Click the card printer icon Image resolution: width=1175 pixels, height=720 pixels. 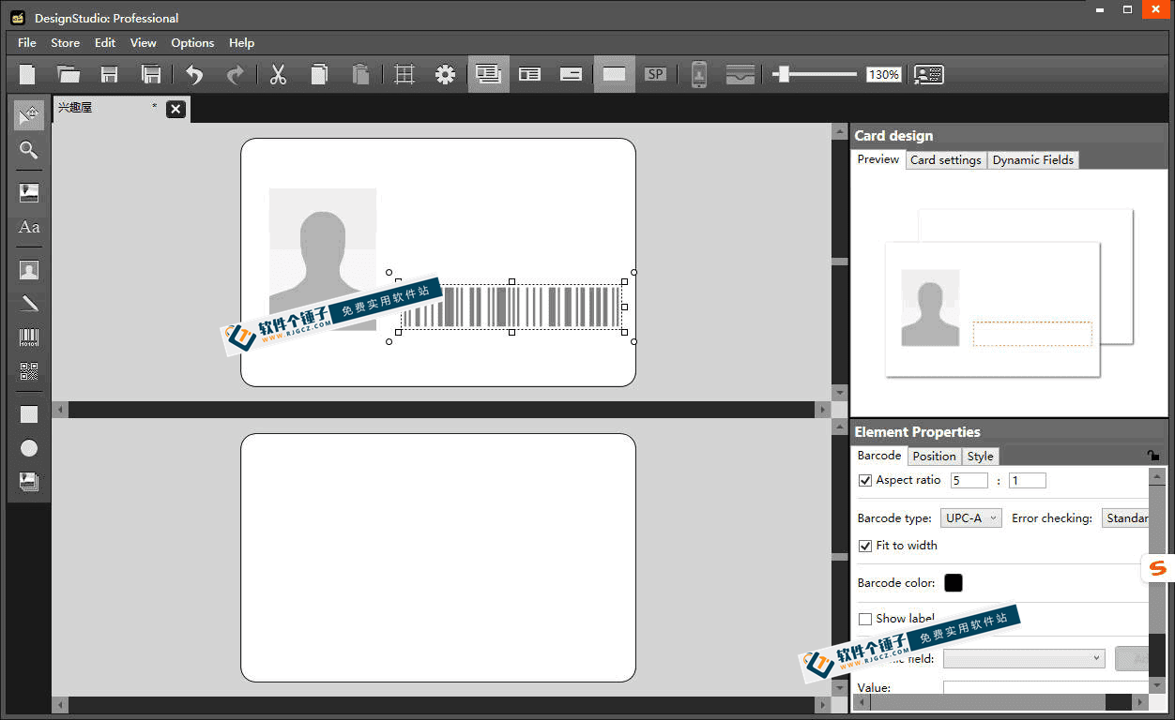click(x=740, y=74)
